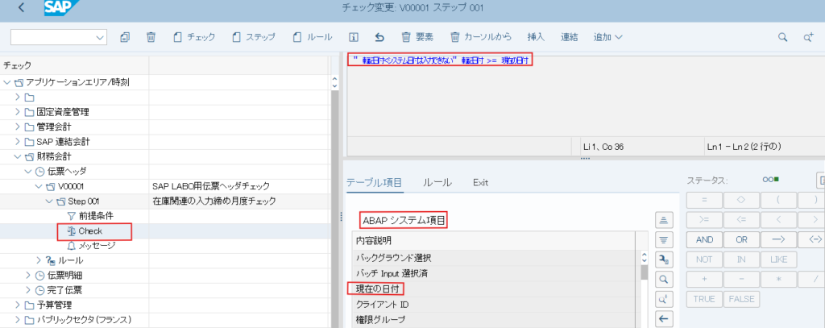Click the AND operator button
This screenshot has height=328, width=825.
704,239
